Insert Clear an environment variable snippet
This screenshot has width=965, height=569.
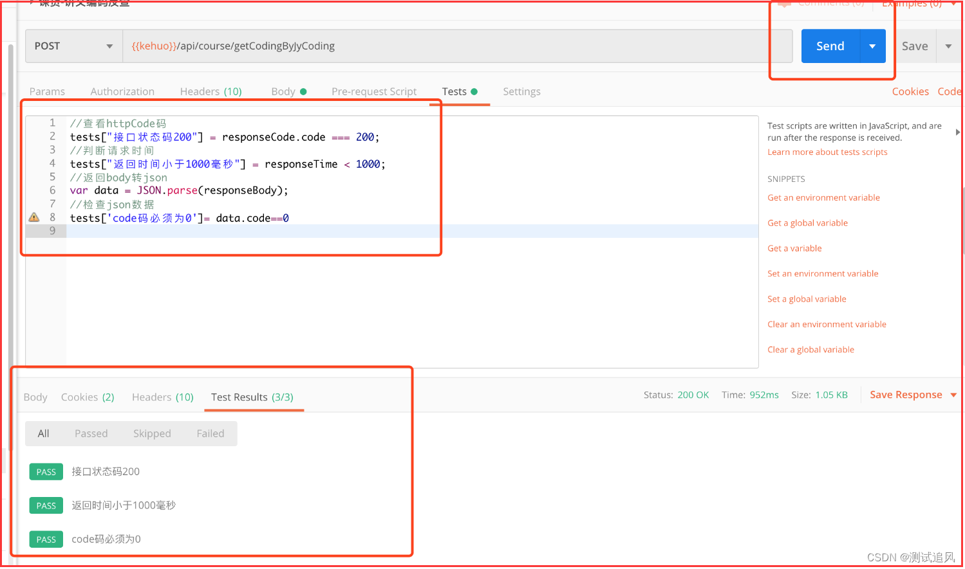coord(827,325)
